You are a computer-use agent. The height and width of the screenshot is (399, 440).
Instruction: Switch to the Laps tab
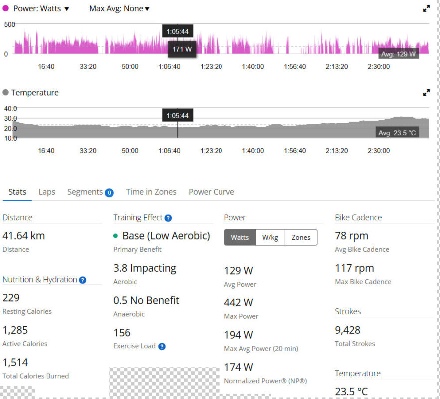click(x=47, y=192)
